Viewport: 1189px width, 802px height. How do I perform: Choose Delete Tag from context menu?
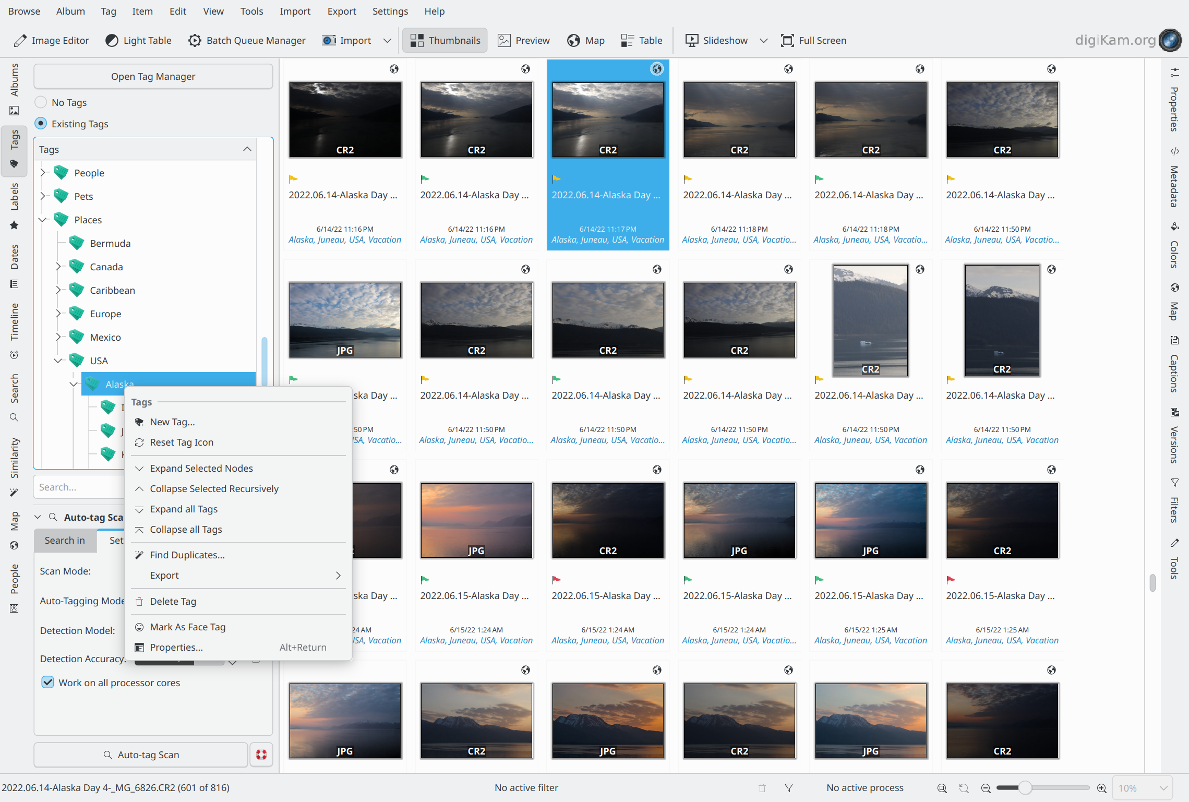click(x=173, y=601)
